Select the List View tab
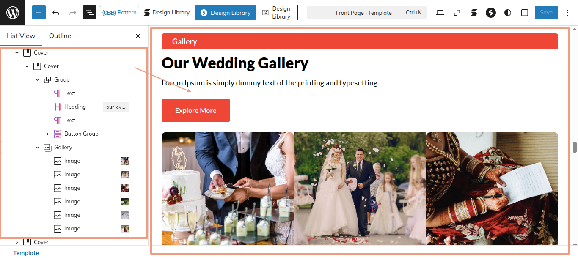The width and height of the screenshot is (578, 260). pyautogui.click(x=21, y=36)
